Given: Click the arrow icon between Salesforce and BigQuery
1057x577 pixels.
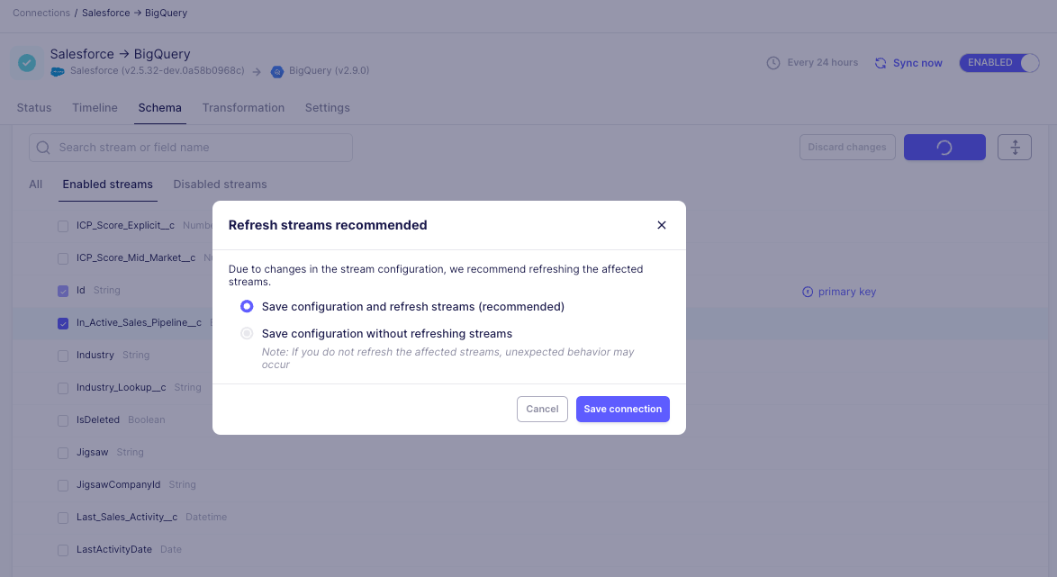Looking at the screenshot, I should tap(257, 71).
